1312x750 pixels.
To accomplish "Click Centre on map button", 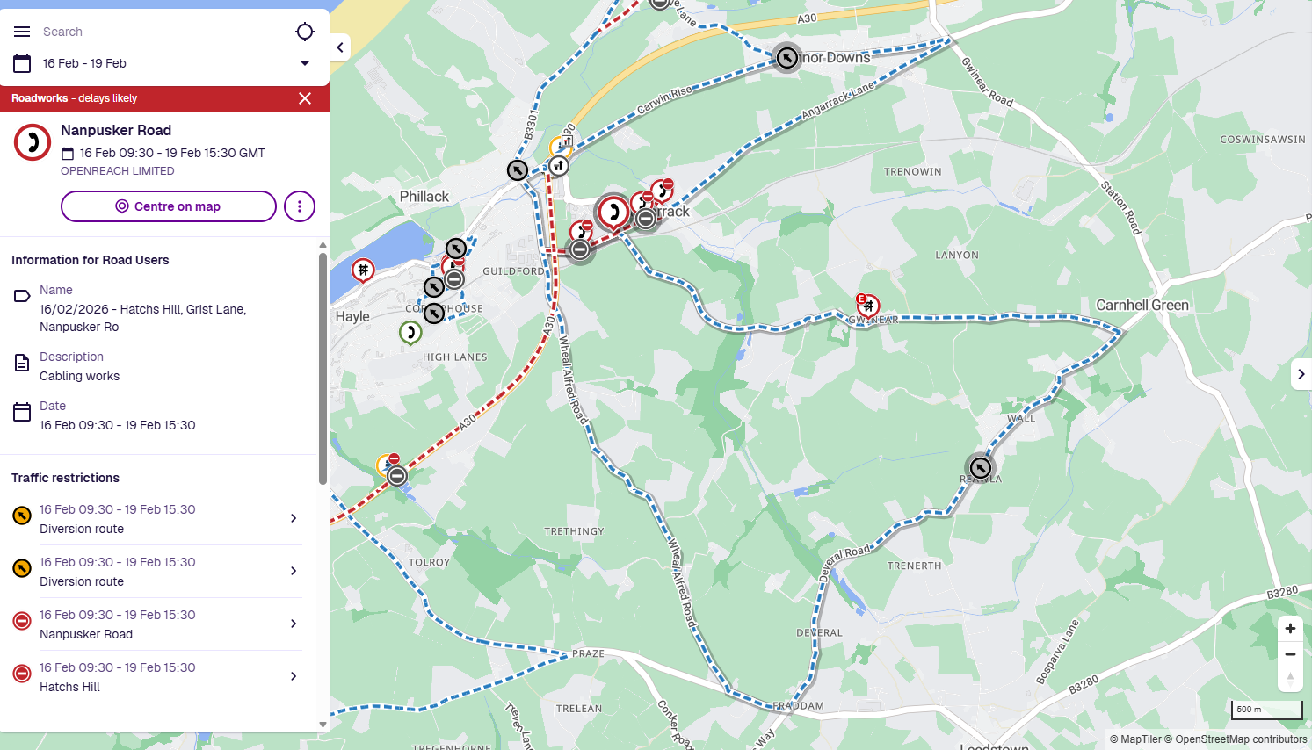I will point(169,206).
